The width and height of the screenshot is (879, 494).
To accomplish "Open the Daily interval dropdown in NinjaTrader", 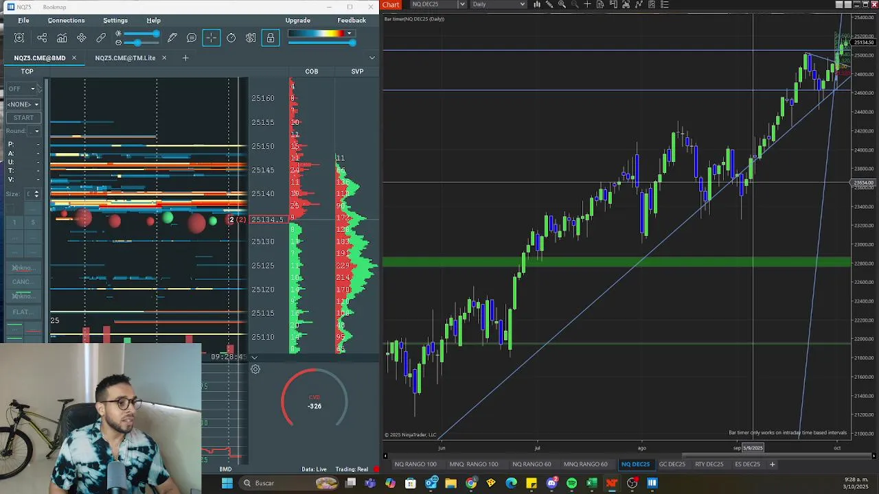I will click(x=498, y=4).
